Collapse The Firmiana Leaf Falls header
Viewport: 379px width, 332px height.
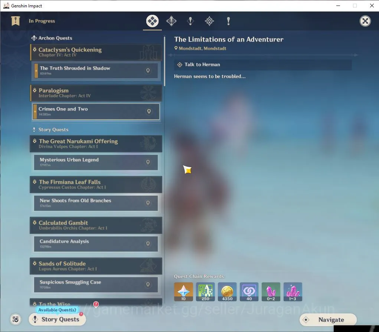tap(96, 184)
